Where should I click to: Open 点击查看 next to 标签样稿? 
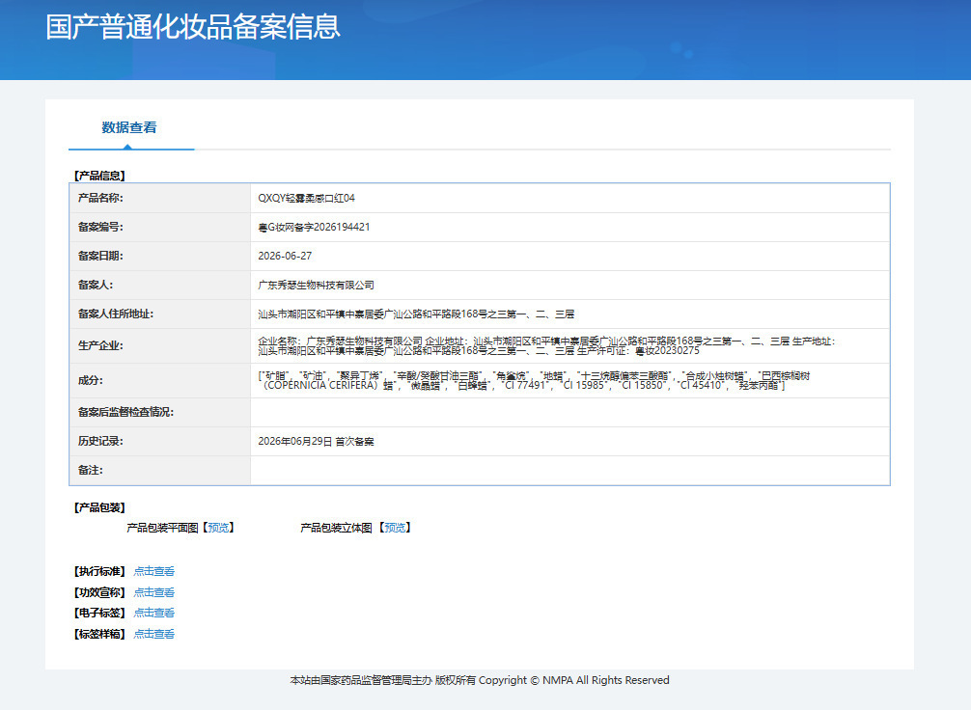point(154,634)
